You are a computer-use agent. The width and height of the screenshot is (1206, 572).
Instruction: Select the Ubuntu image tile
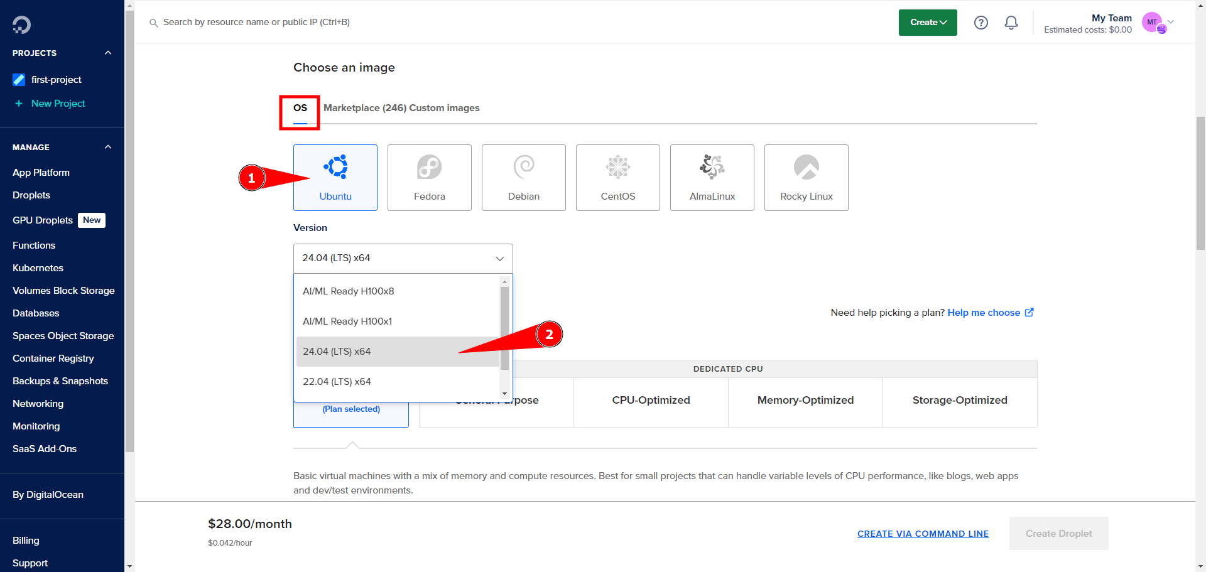(335, 178)
